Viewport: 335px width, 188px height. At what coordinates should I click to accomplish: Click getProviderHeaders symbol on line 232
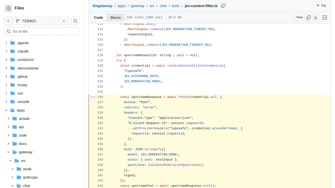[x=150, y=128]
